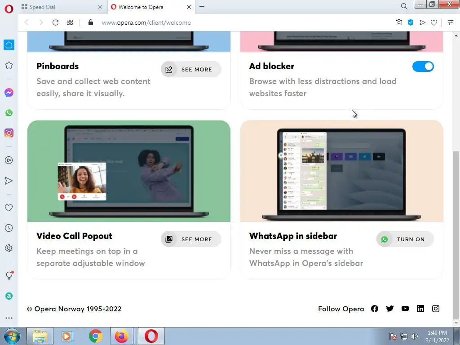This screenshot has height=345, width=460.
Task: Reload the current page
Action: [x=55, y=22]
